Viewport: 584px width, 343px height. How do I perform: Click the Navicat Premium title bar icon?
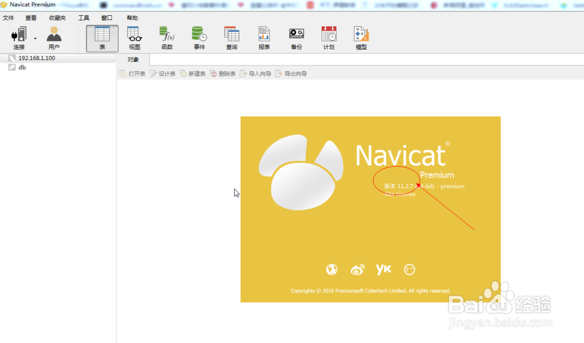tap(4, 5)
